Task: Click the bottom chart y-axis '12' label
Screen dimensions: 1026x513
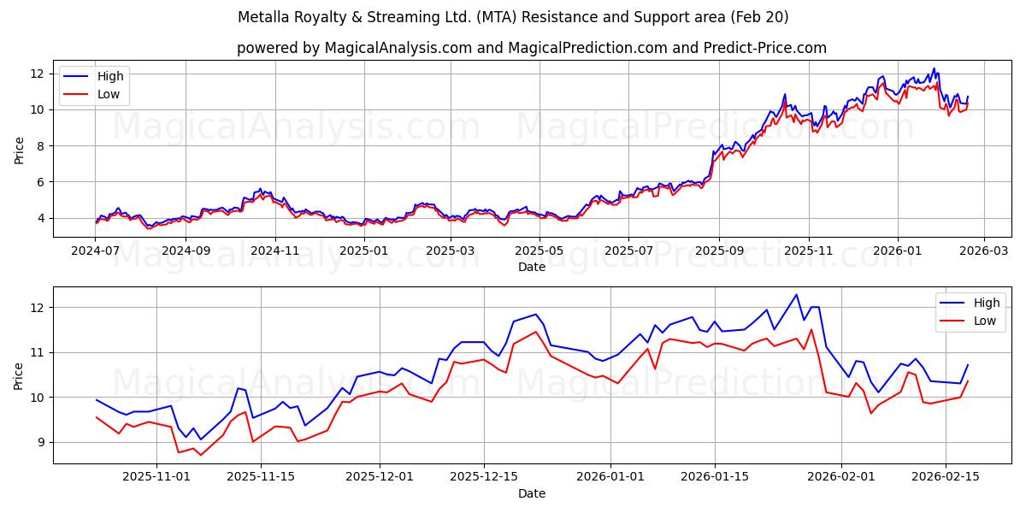Action: [39, 308]
